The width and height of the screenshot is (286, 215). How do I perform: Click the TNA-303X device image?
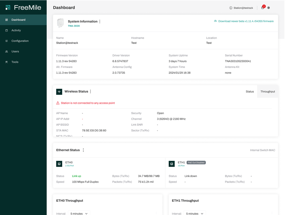tap(61, 23)
